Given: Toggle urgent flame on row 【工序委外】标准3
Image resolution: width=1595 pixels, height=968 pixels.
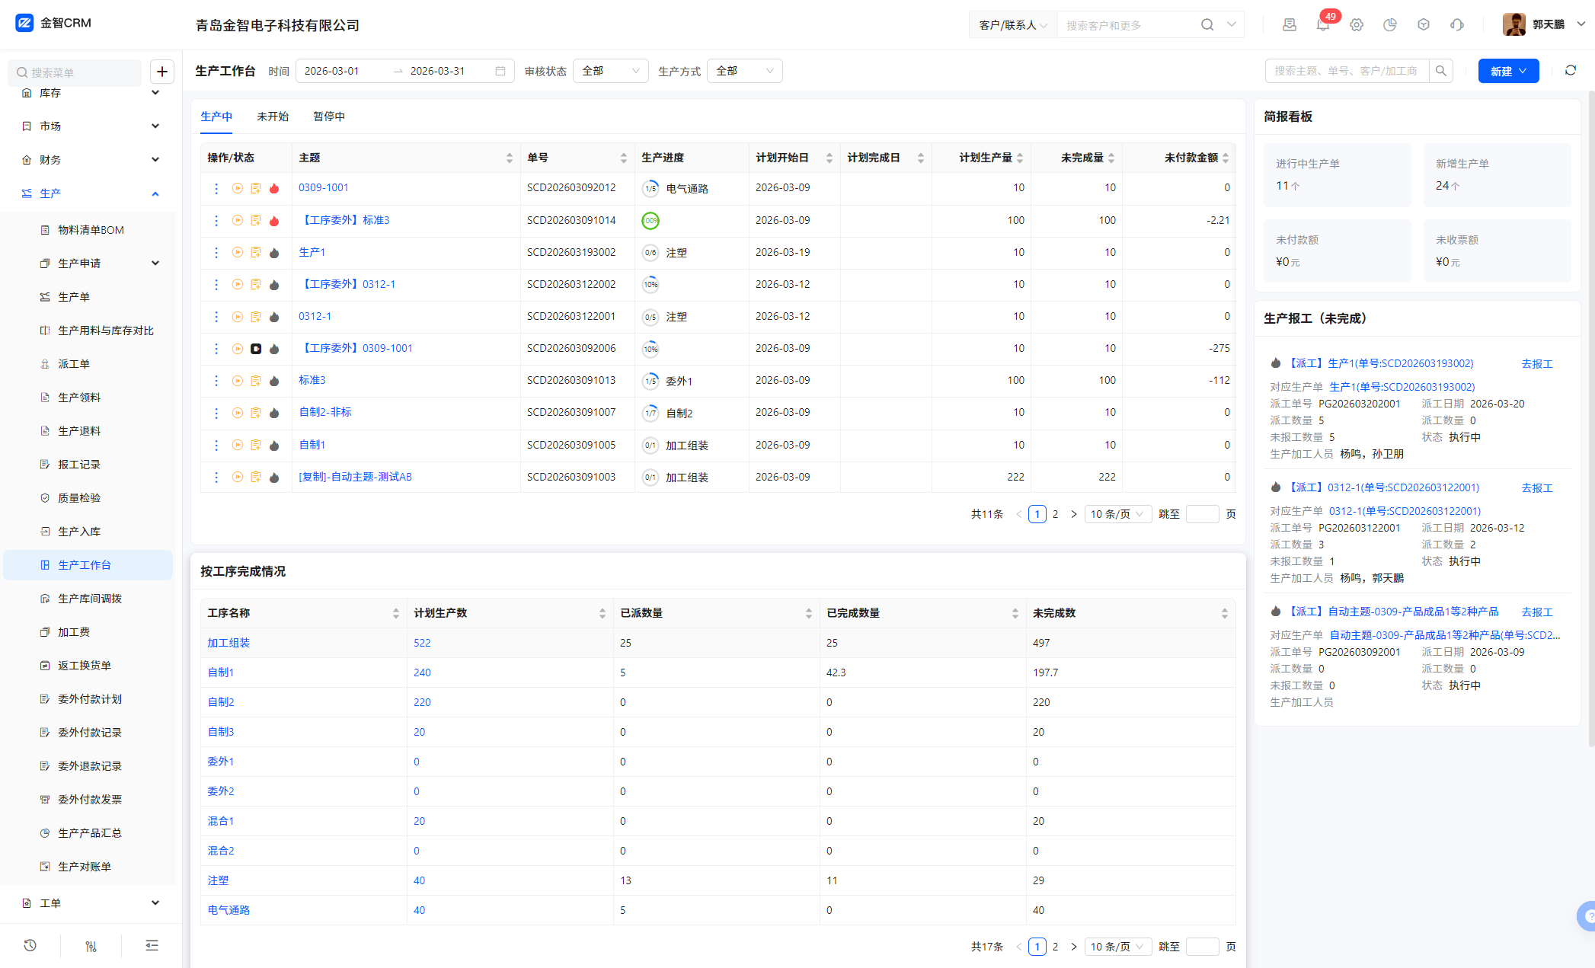Looking at the screenshot, I should click(274, 221).
